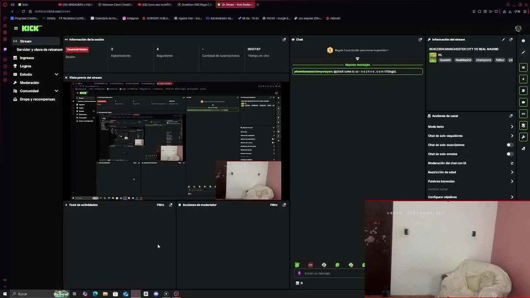Pop out the Feed de actividades panel
The height and width of the screenshot is (298, 530).
(171, 205)
